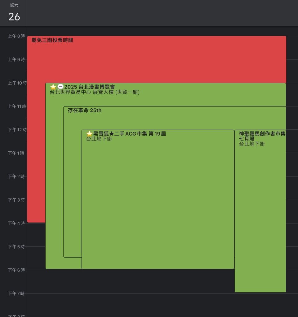The width and height of the screenshot is (298, 317).
Task: Click the 上午8時 time label
Action: click(16, 36)
